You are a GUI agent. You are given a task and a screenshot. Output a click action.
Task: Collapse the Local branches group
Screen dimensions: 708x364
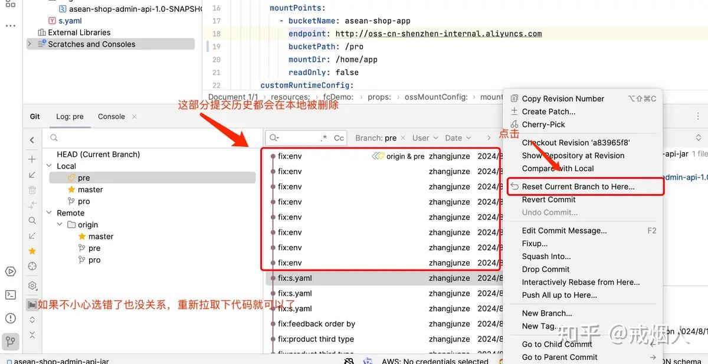tap(50, 166)
